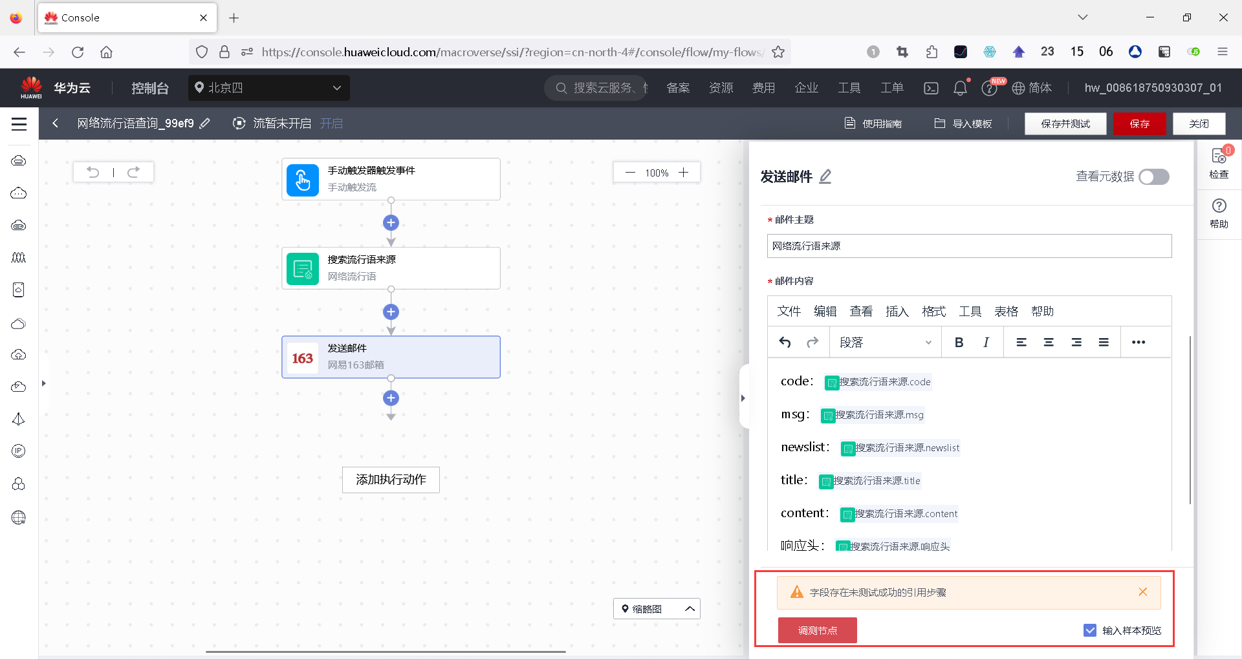
Task: Expand the left sidebar arrow
Action: click(x=43, y=383)
